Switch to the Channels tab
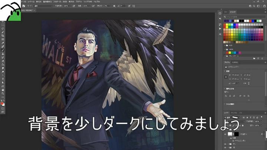 coord(234,113)
